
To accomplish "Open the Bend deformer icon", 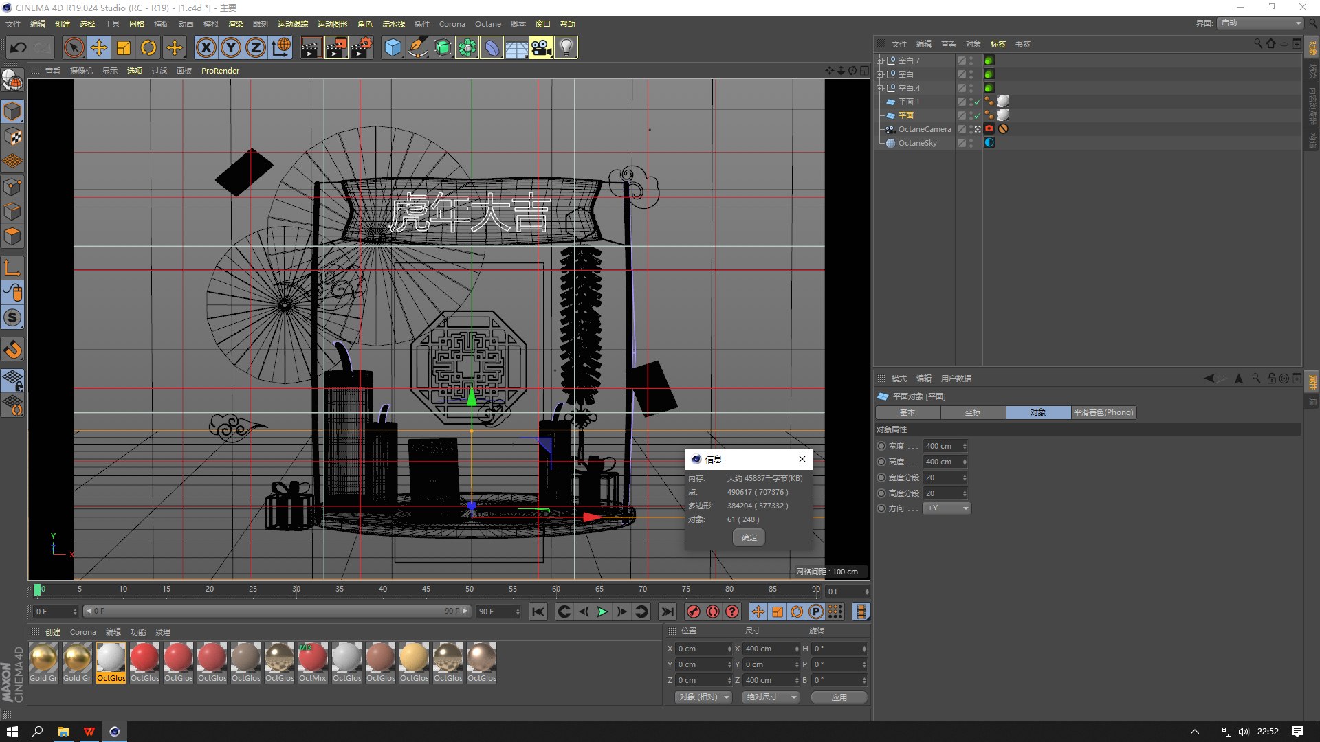I will (492, 47).
